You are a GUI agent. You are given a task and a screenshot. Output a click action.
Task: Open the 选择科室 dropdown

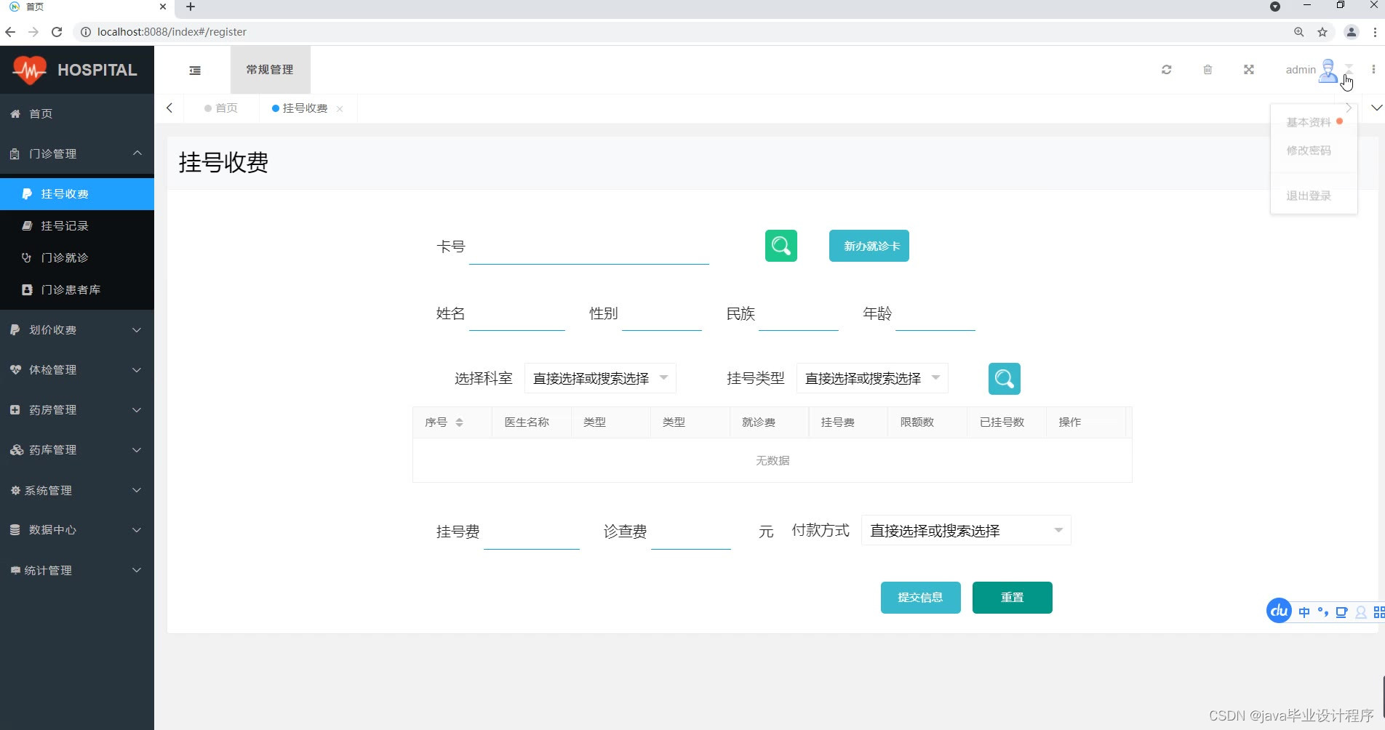pyautogui.click(x=600, y=378)
